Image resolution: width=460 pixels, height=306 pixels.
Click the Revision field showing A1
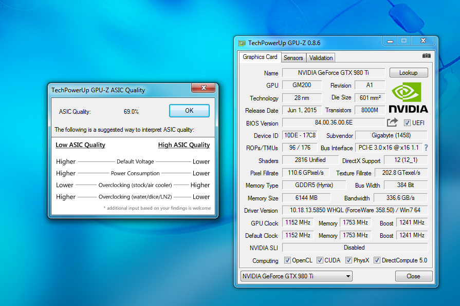[370, 85]
